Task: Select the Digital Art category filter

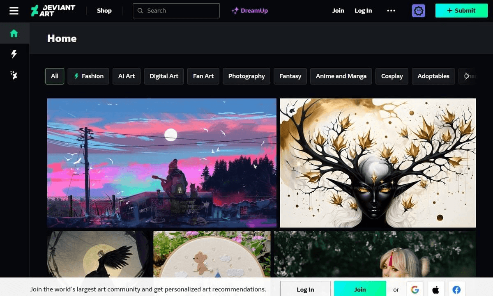Action: (x=164, y=76)
